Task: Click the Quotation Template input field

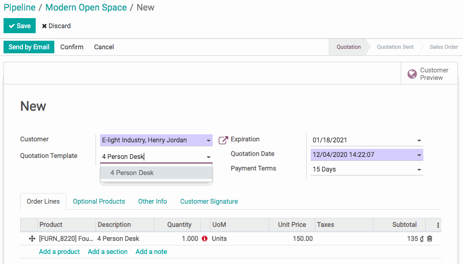Action: [x=151, y=157]
